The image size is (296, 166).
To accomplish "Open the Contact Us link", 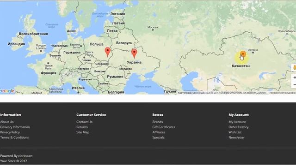I will click(x=84, y=122).
